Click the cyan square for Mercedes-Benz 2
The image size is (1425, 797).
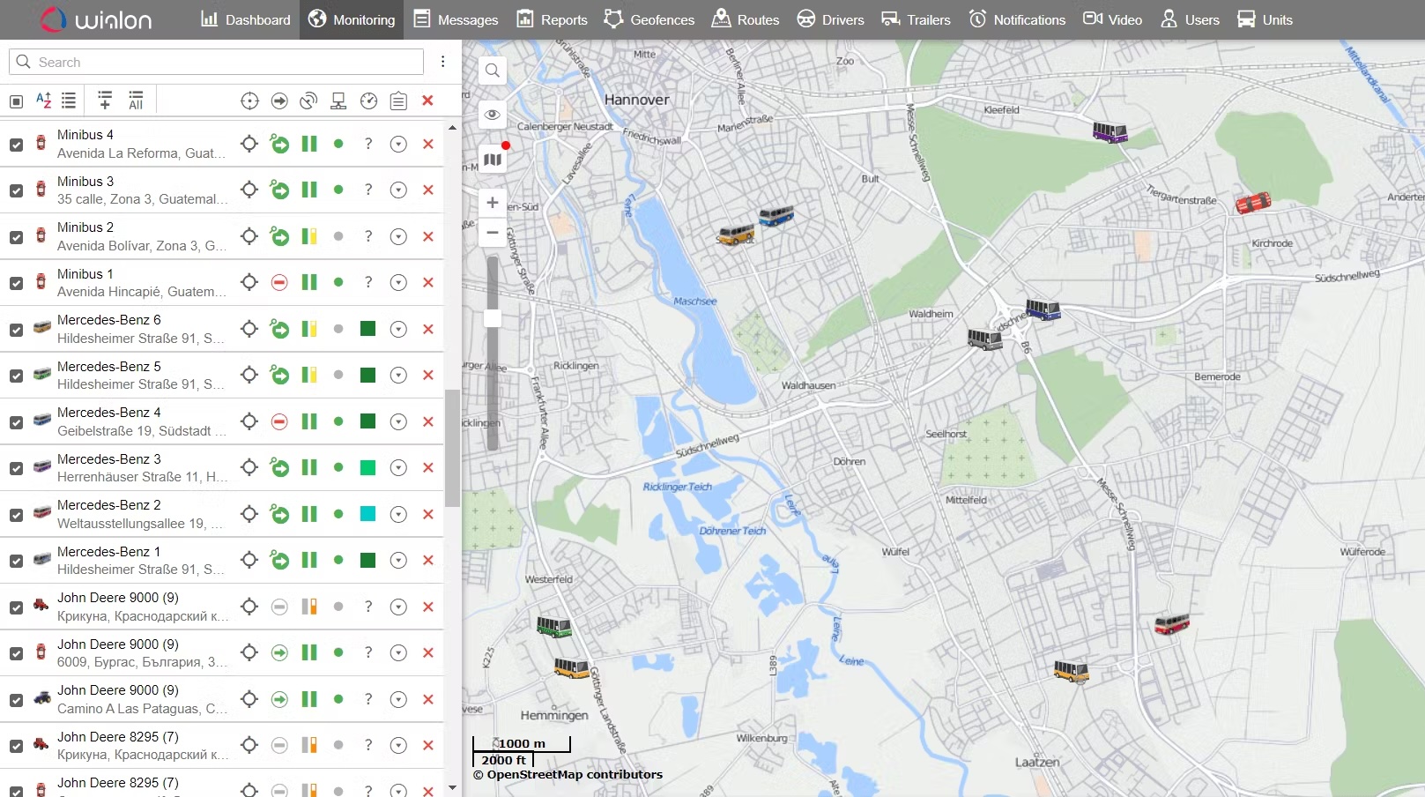click(368, 514)
